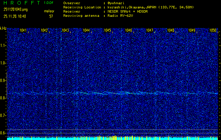
Task: Select the 1047 time marker
Action: (x=150, y=30)
